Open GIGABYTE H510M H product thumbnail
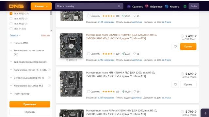 coord(71,45)
